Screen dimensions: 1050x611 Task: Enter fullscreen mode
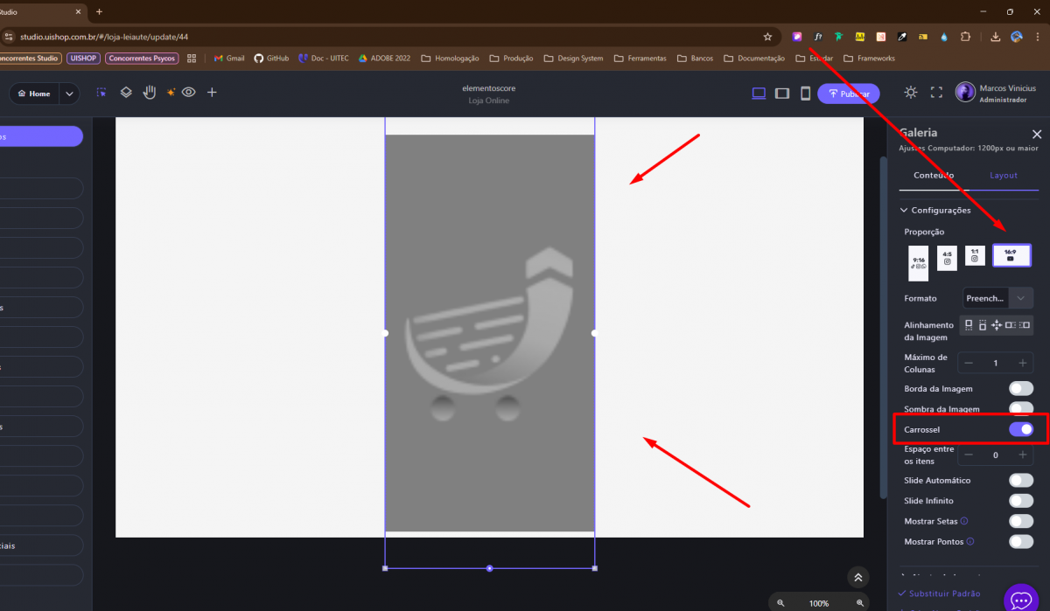pos(936,93)
